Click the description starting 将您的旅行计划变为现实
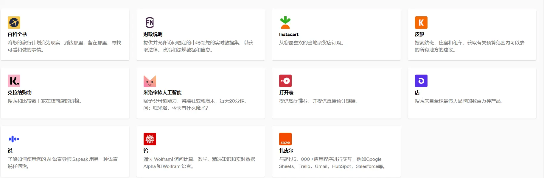Screen dimensions: 544x178 coord(65,46)
